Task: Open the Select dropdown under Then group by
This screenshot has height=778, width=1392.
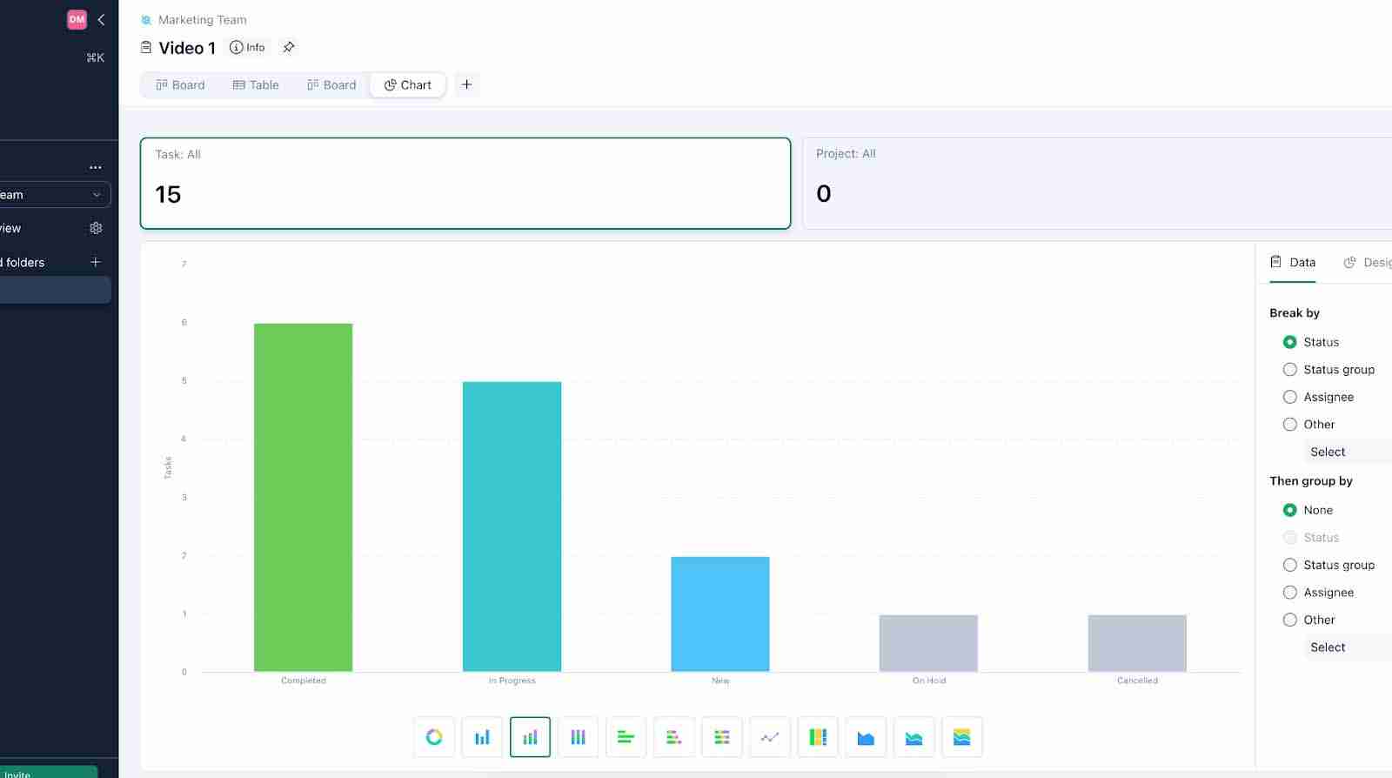Action: click(x=1328, y=647)
